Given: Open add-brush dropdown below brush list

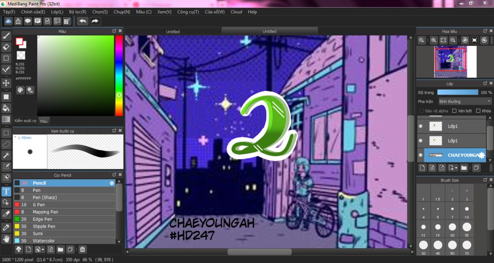Looking at the screenshot, I should click(x=40, y=250).
